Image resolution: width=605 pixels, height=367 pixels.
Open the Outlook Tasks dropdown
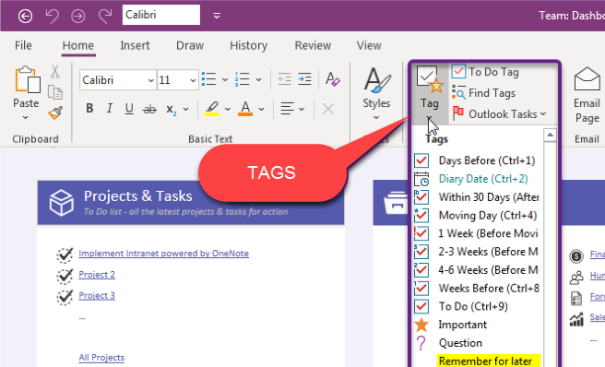(x=499, y=113)
